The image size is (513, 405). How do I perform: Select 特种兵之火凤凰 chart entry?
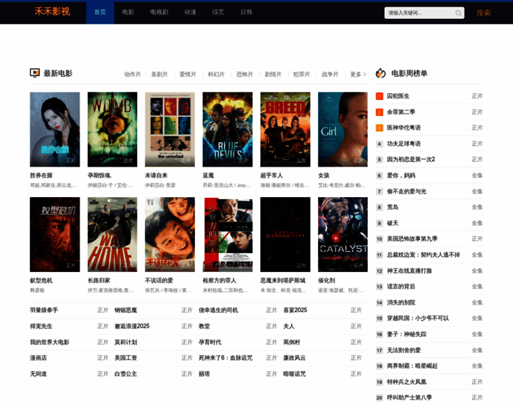406,382
